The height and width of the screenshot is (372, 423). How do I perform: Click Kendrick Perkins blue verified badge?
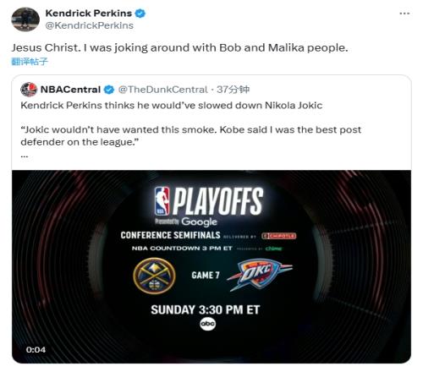[x=140, y=14]
